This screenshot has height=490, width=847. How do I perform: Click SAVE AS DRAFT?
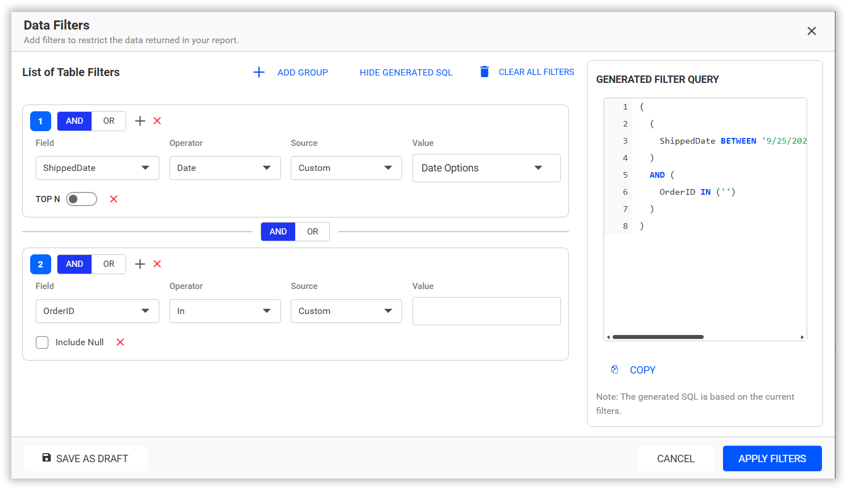pyautogui.click(x=85, y=458)
